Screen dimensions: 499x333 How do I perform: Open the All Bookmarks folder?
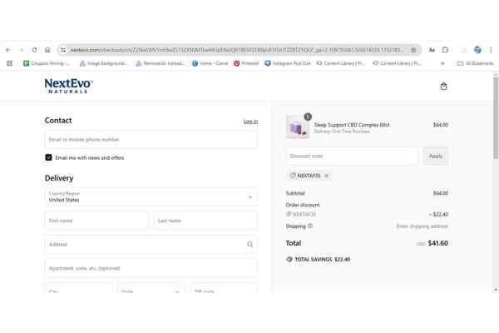point(476,63)
